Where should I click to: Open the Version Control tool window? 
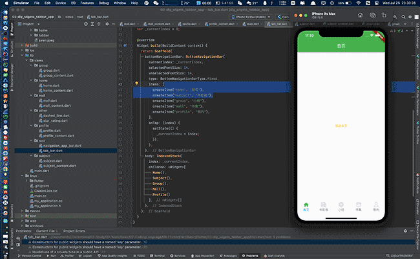point(30,256)
